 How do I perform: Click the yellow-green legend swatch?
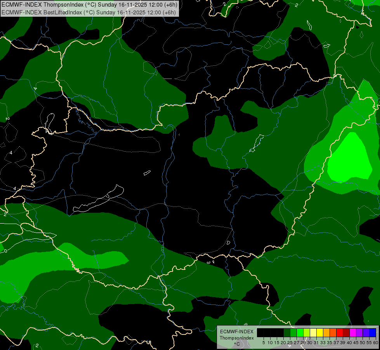coord(307,332)
